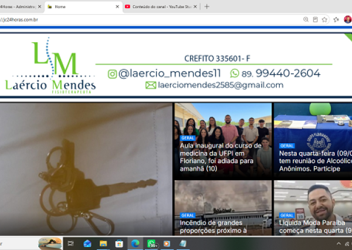Open the WhatsApp taskbar icon with 99+ badge

pyautogui.click(x=151, y=244)
